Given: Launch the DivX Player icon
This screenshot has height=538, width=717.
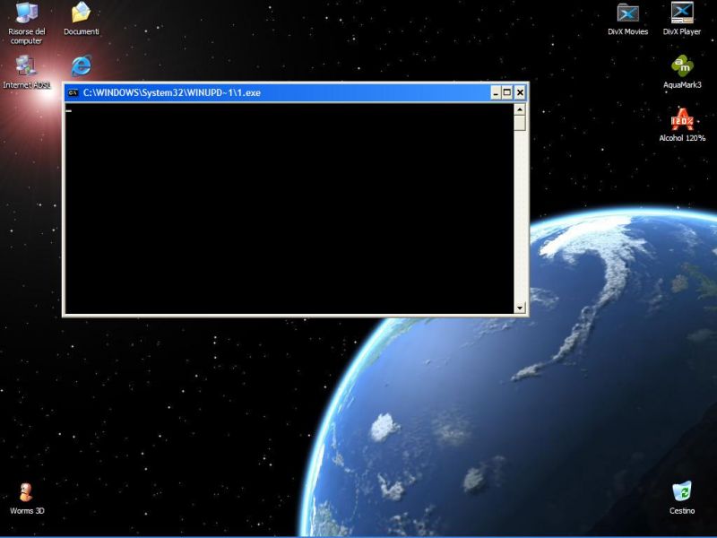Looking at the screenshot, I should click(682, 19).
